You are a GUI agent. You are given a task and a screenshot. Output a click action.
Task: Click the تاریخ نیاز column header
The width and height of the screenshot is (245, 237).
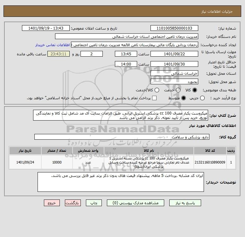tap(25, 150)
